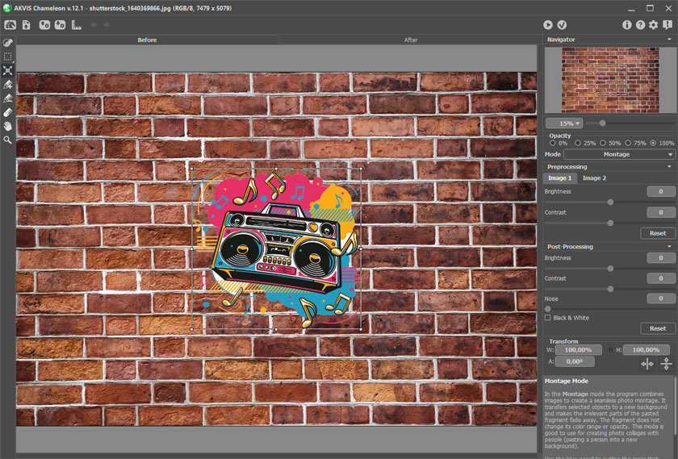The image size is (678, 459).
Task: Adjust the Preprocessing Contrast slider
Action: 610,223
